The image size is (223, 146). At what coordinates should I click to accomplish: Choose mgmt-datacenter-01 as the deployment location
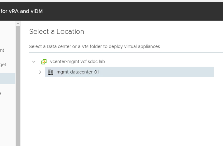[x=78, y=73]
